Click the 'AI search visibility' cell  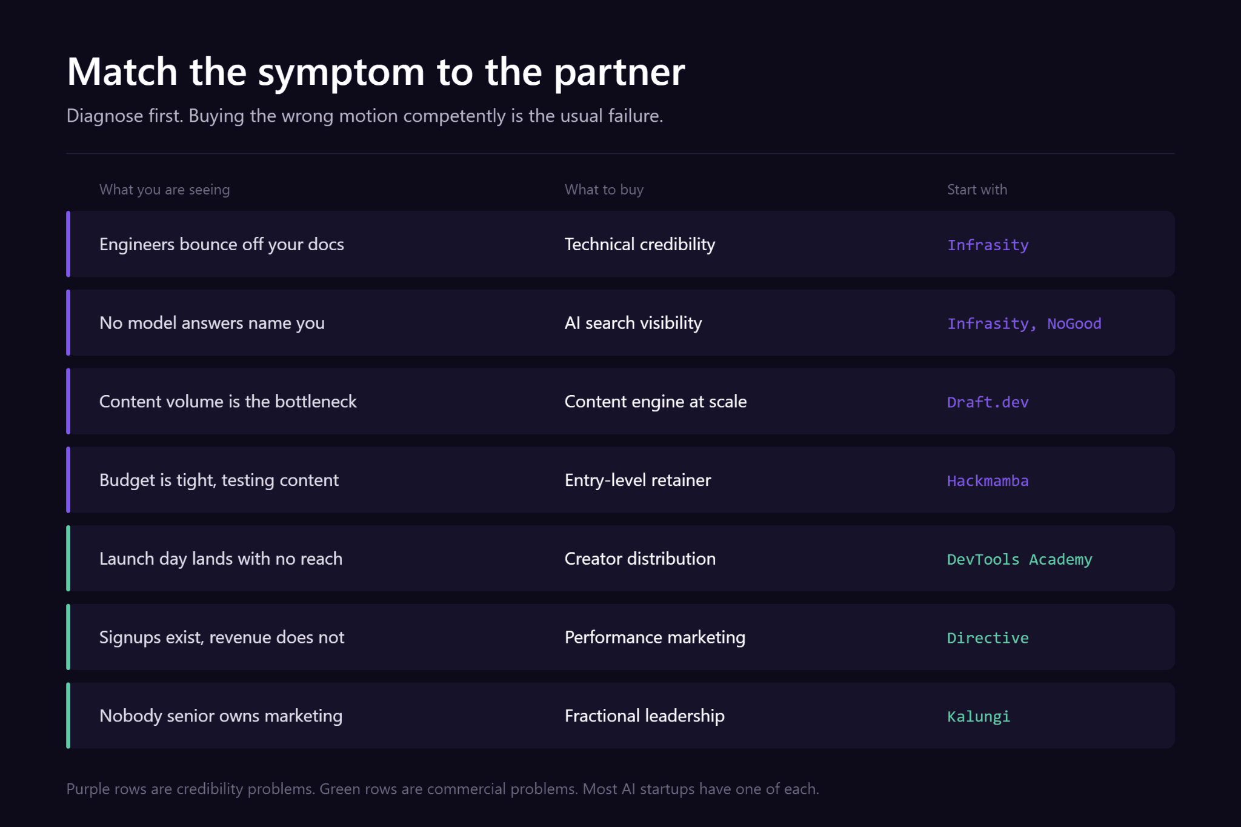coord(633,323)
